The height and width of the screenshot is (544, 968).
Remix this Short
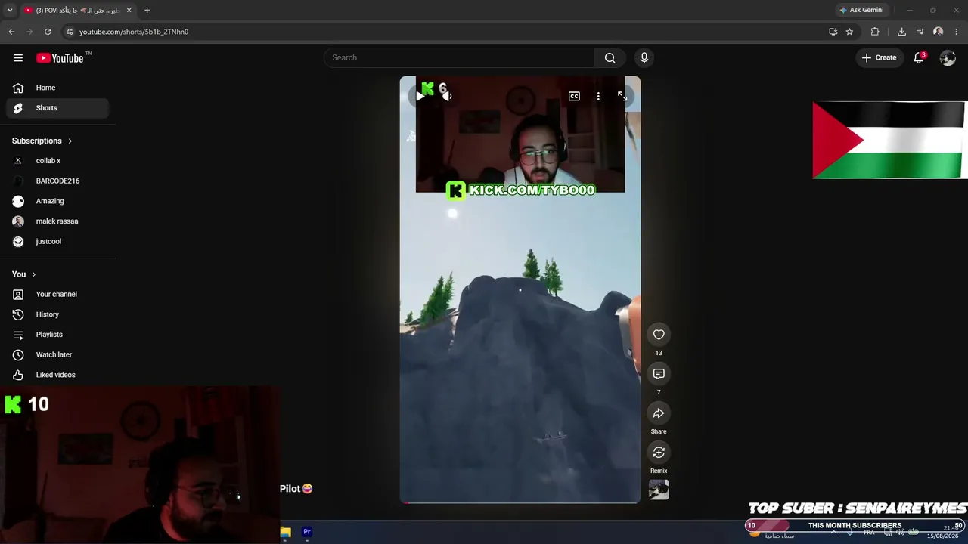(659, 453)
